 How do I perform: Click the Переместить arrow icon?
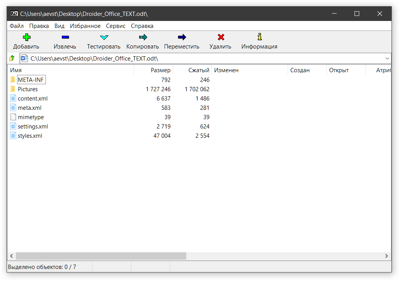[x=182, y=38]
